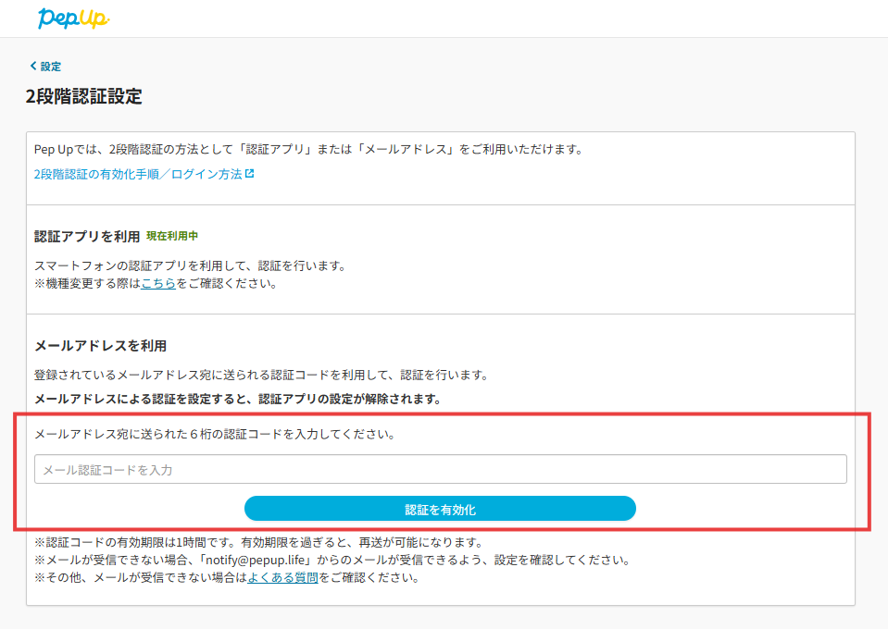
Task: Click the note mentioning notify@pepup.life
Action: (333, 560)
